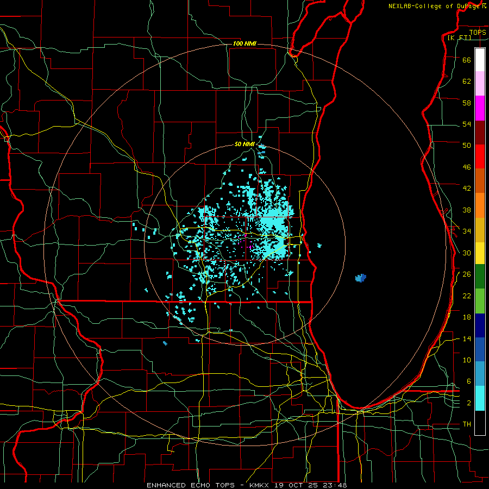Click the dark red swatch between 50 and 54
This screenshot has width=489, height=489.
[x=480, y=132]
